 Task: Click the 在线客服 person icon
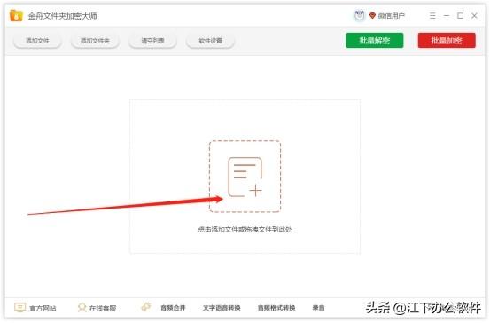coord(82,308)
